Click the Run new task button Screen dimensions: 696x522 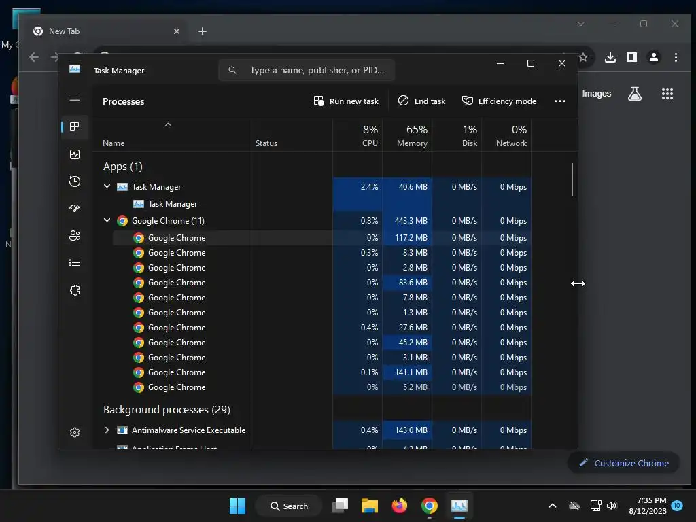(346, 101)
